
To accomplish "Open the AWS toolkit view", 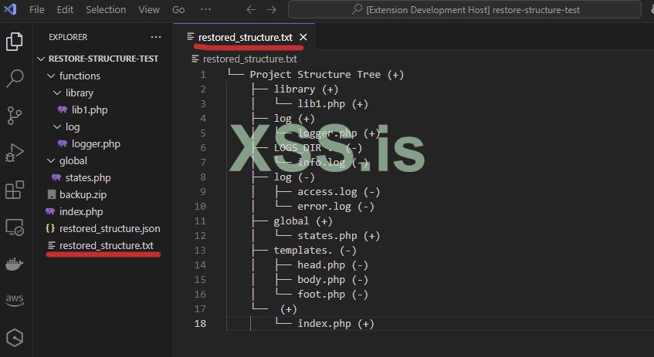I will coord(15,301).
